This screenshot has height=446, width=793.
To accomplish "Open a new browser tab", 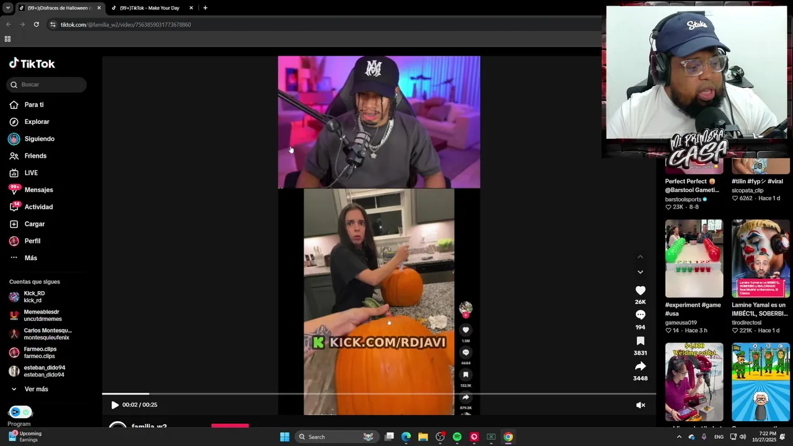I will 205,8.
